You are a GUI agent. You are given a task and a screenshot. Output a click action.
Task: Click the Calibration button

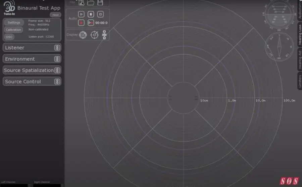(13, 30)
